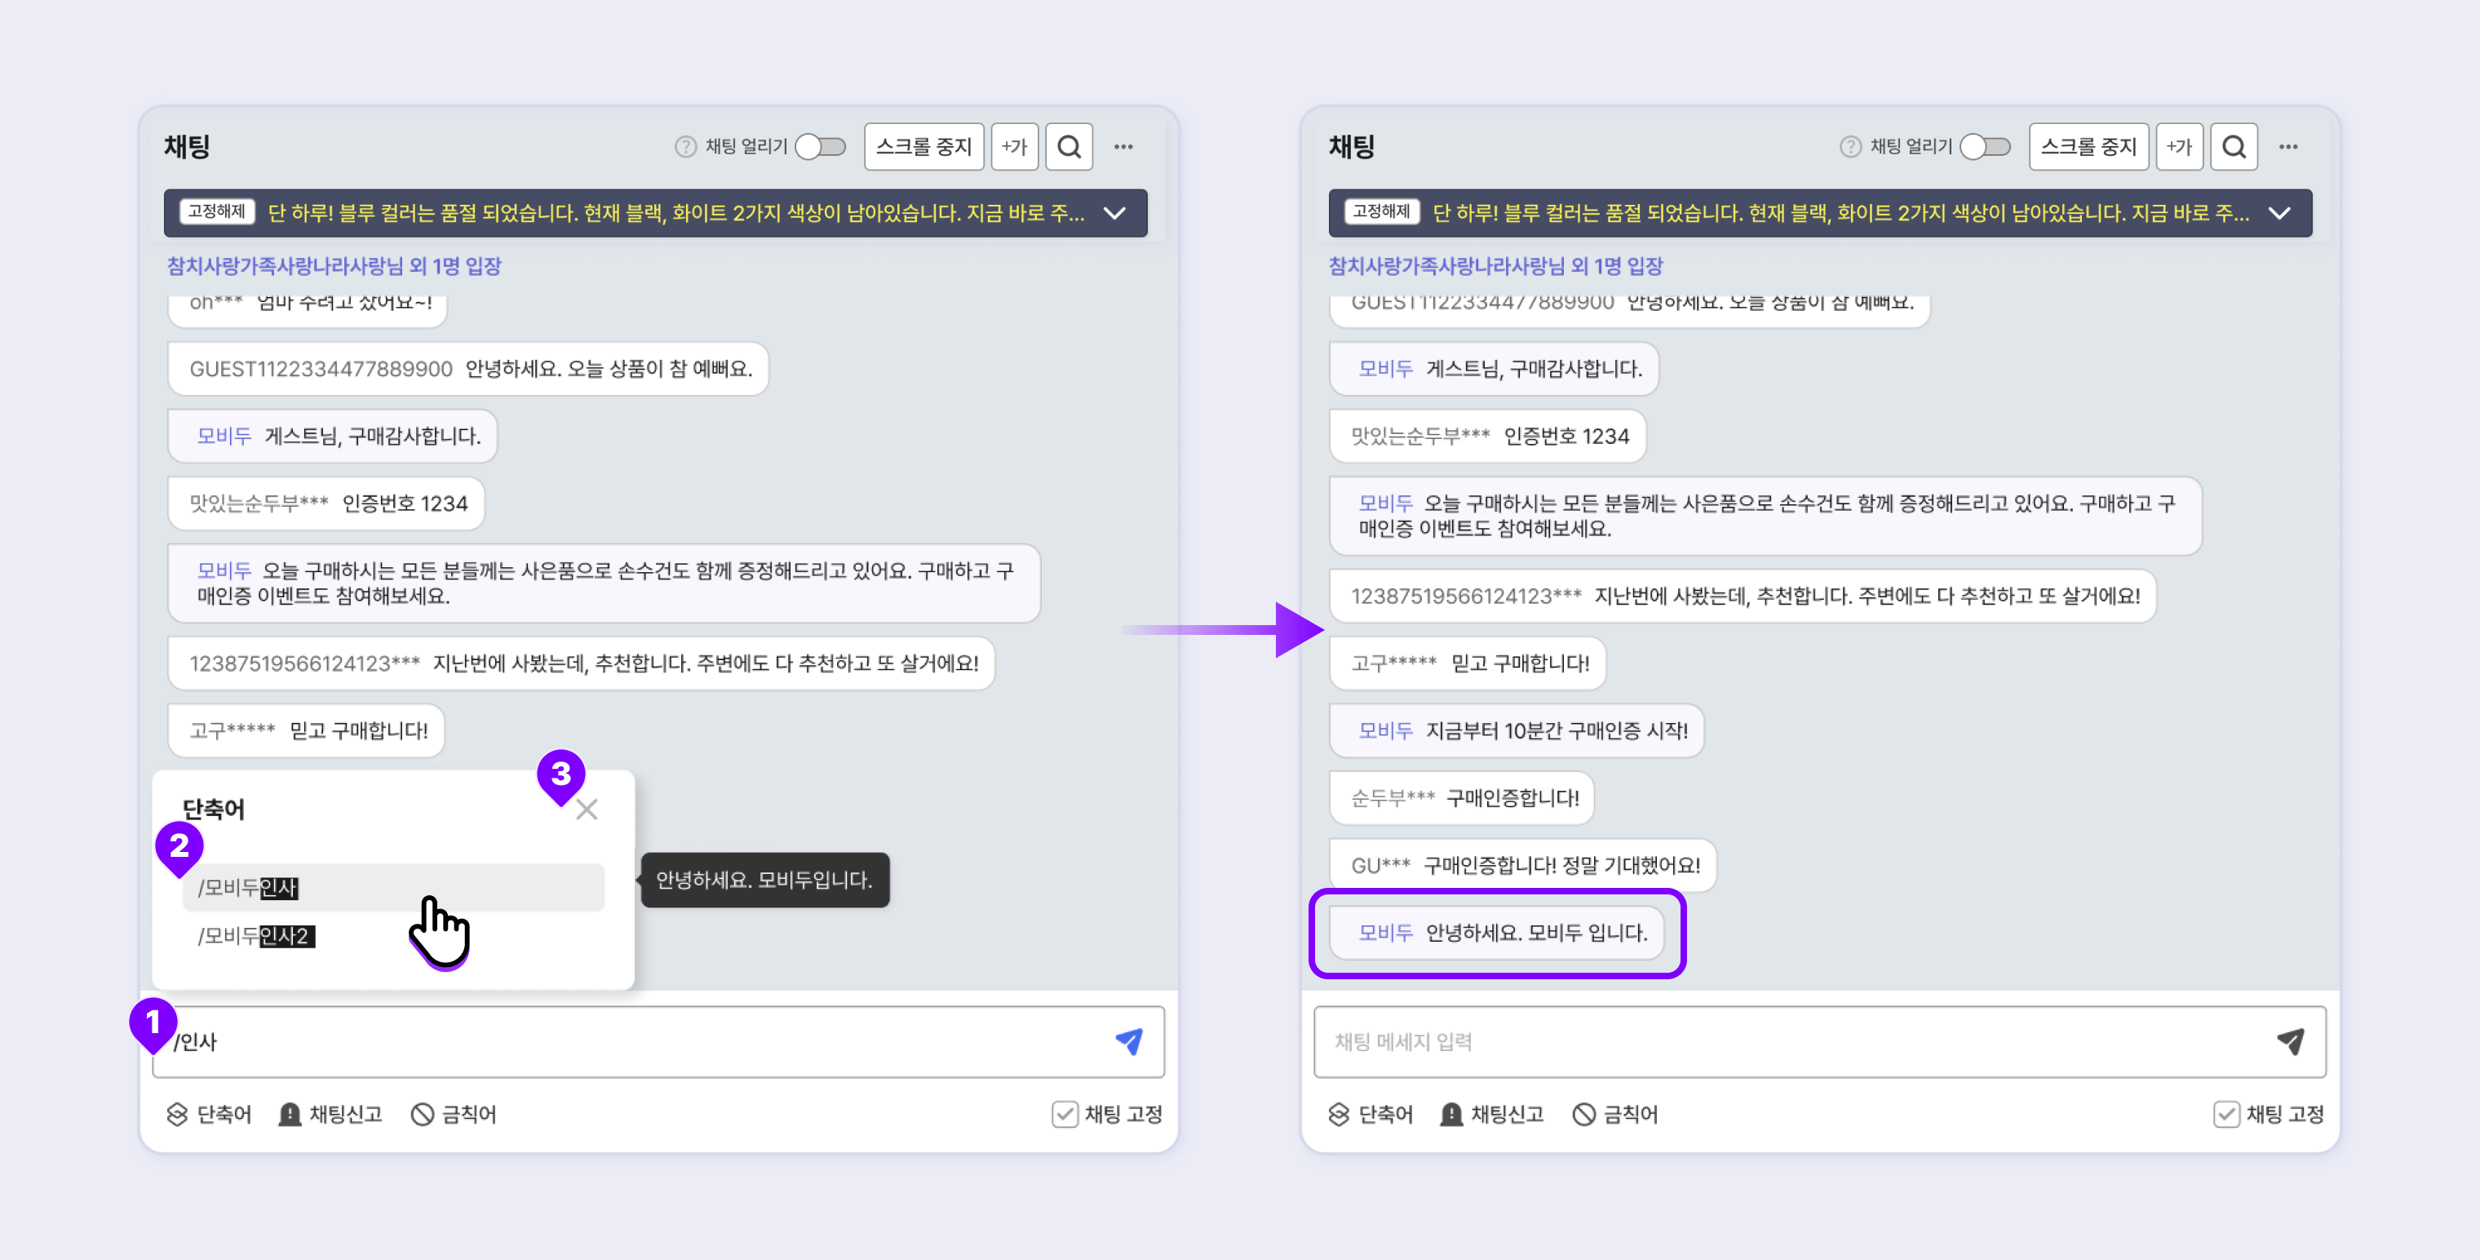This screenshot has height=1260, width=2480.
Task: Click the search icon in the left chat panel
Action: [x=1069, y=146]
